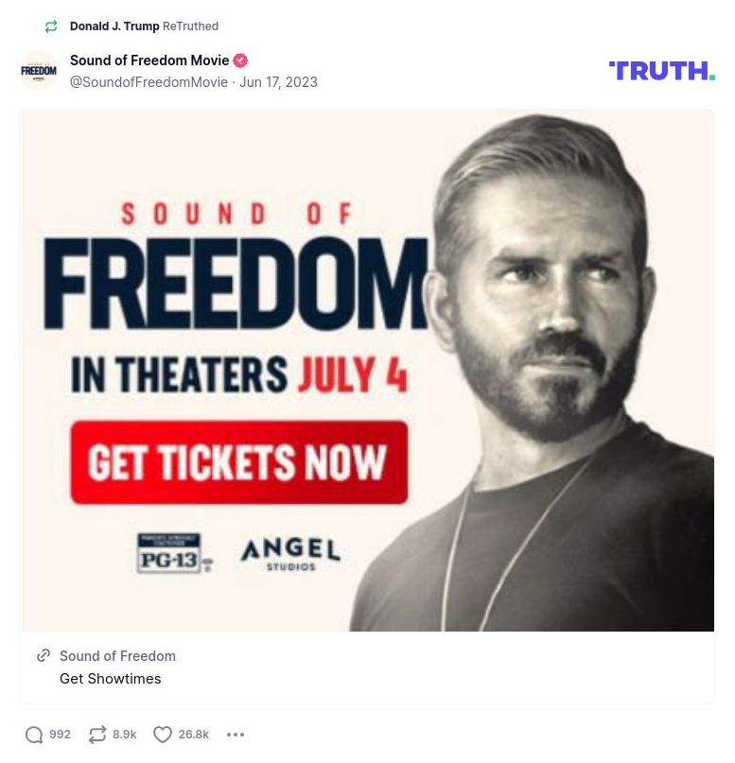This screenshot has width=735, height=763.
Task: Click the 26.8k likes count
Action: pos(193,735)
